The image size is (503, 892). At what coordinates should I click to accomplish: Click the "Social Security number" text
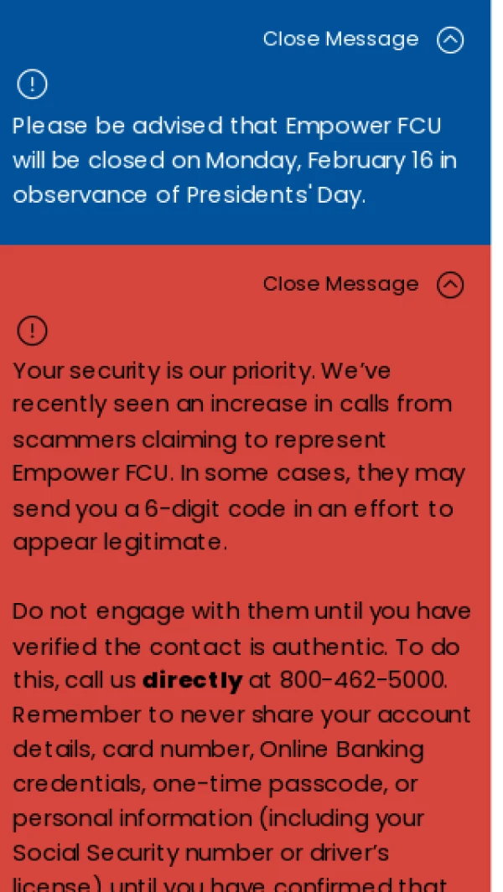click(136, 853)
